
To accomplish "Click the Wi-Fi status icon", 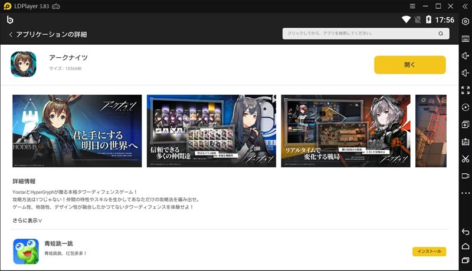I will click(x=406, y=20).
